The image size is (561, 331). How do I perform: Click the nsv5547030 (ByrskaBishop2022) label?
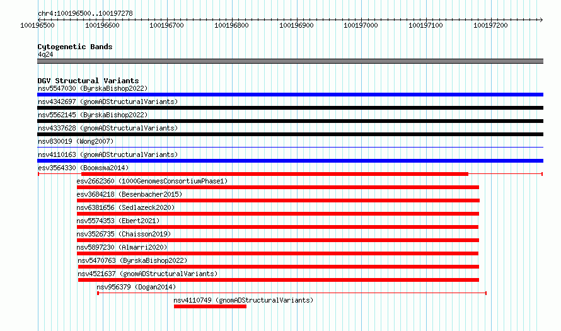coord(93,88)
